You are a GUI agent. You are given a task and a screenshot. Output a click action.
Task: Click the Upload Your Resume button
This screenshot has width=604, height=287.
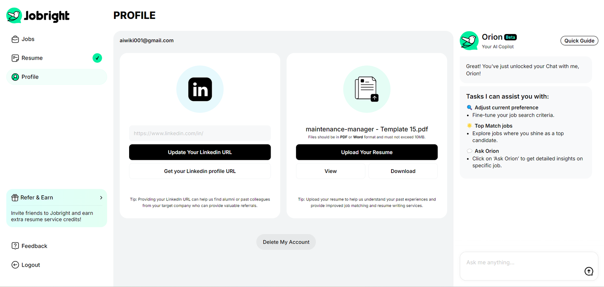[367, 152]
